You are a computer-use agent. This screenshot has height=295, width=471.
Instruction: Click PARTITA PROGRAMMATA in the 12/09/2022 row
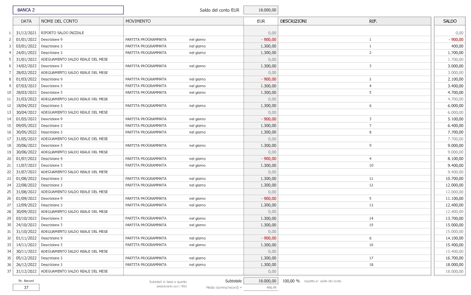146,205
